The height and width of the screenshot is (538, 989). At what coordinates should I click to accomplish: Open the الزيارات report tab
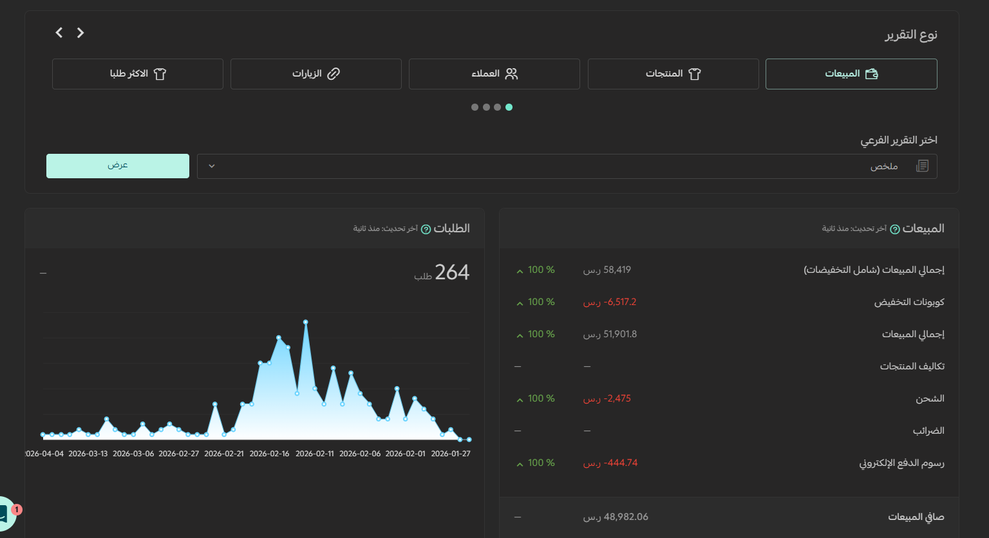pyautogui.click(x=316, y=74)
